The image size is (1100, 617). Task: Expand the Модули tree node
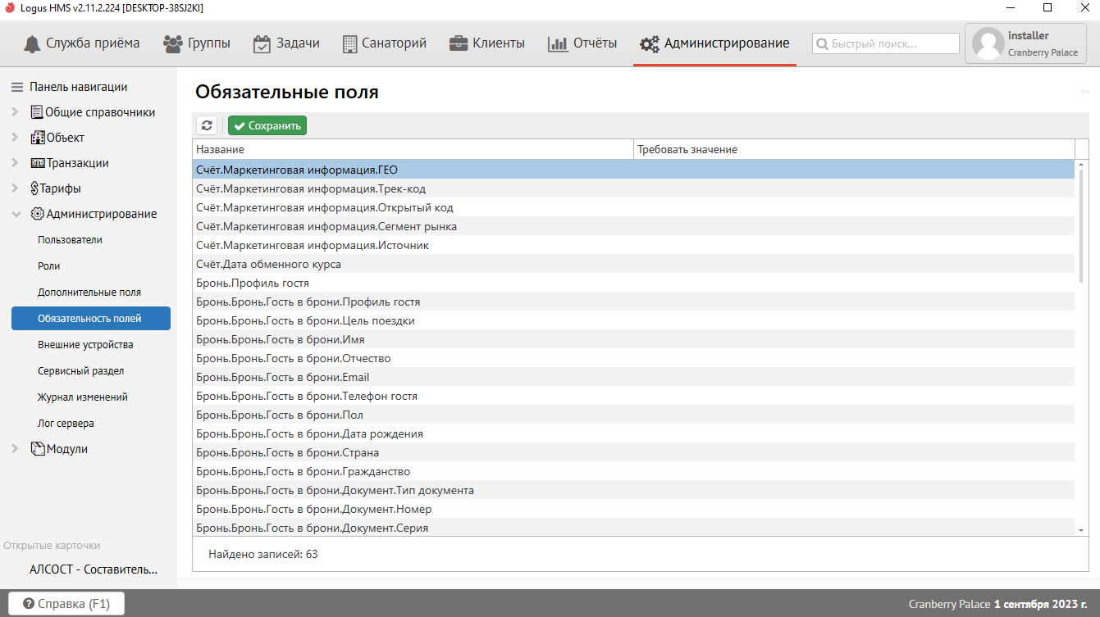coord(16,449)
